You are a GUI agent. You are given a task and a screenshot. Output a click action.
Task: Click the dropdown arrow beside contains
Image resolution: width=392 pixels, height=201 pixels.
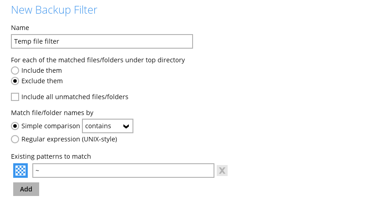point(125,126)
